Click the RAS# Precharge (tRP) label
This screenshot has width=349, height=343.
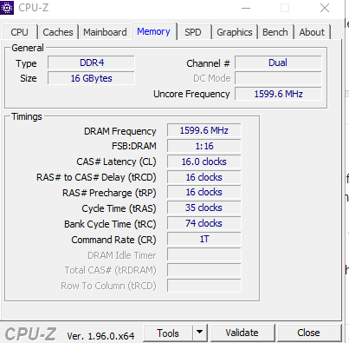(109, 193)
